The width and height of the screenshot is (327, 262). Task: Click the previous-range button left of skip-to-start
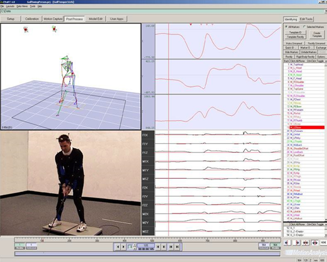158,247
